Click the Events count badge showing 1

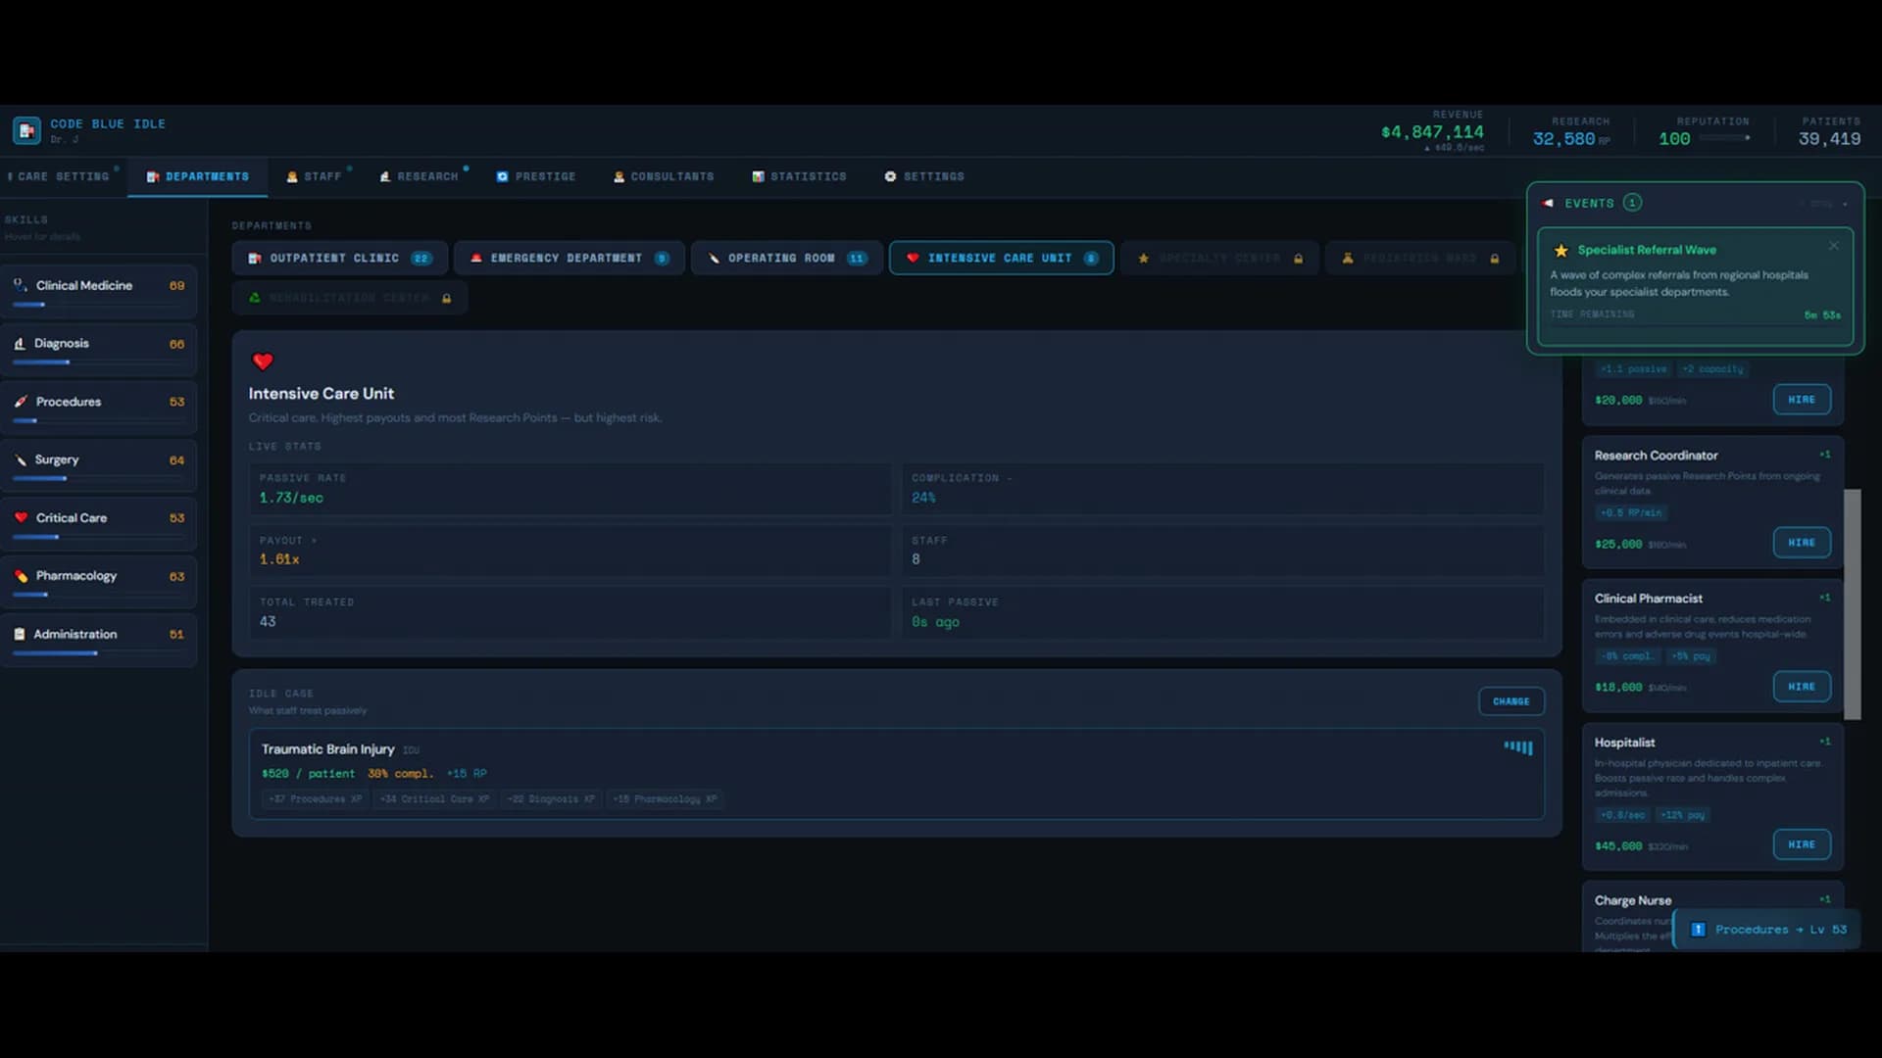tap(1632, 203)
